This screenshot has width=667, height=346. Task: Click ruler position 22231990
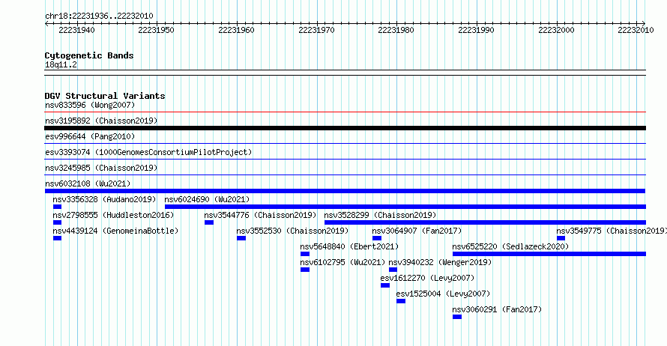476,30
